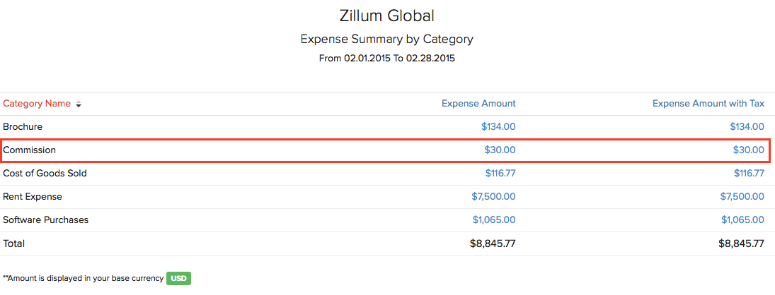The width and height of the screenshot is (775, 295).
Task: Open Brochure expense amount $134.00
Action: pyautogui.click(x=498, y=127)
